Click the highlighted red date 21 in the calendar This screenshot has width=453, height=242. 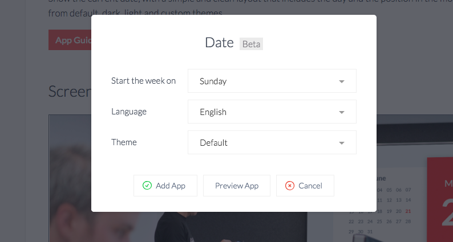408,211
